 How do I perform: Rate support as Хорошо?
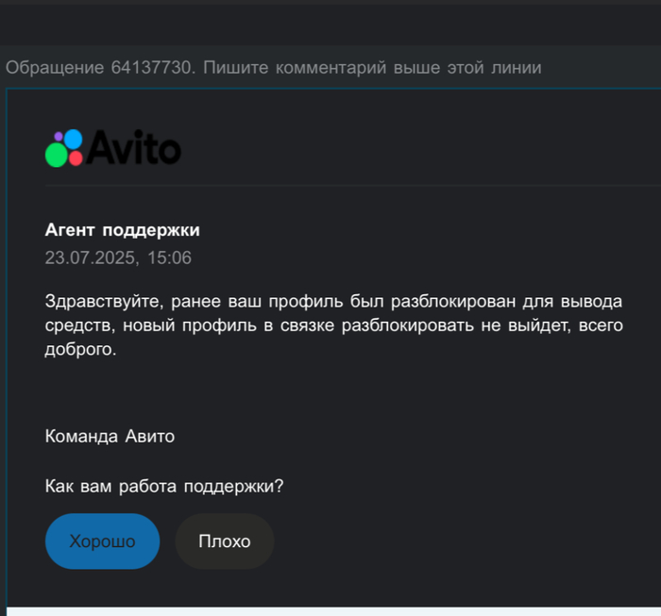click(x=102, y=541)
